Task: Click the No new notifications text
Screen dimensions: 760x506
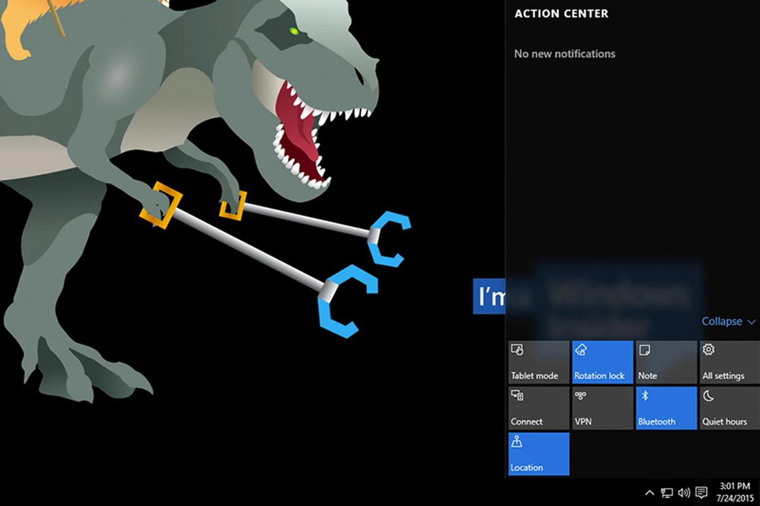Action: click(564, 54)
